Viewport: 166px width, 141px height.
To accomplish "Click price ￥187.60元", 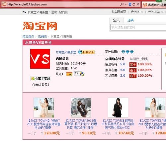I will tap(124, 133).
